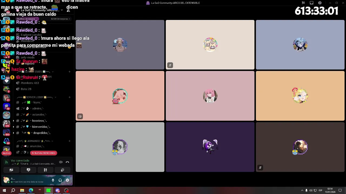
Task: Jump to 15 NUEVAS MENCIONES
Action: [44, 153]
